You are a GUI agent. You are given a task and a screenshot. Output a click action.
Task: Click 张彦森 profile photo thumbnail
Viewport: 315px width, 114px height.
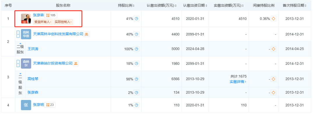pos(26,19)
